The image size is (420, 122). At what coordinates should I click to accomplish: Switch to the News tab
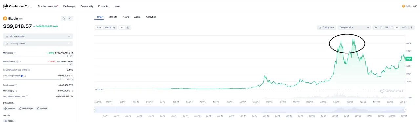(x=126, y=17)
